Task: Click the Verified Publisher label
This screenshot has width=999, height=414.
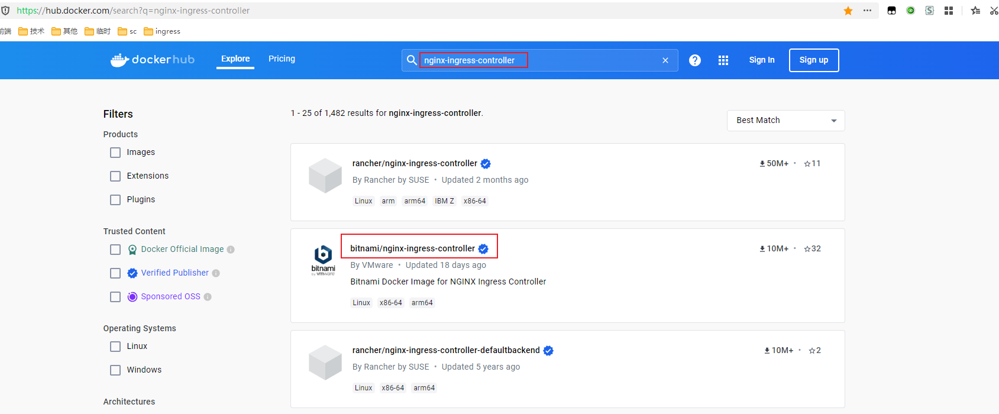Action: (x=175, y=273)
